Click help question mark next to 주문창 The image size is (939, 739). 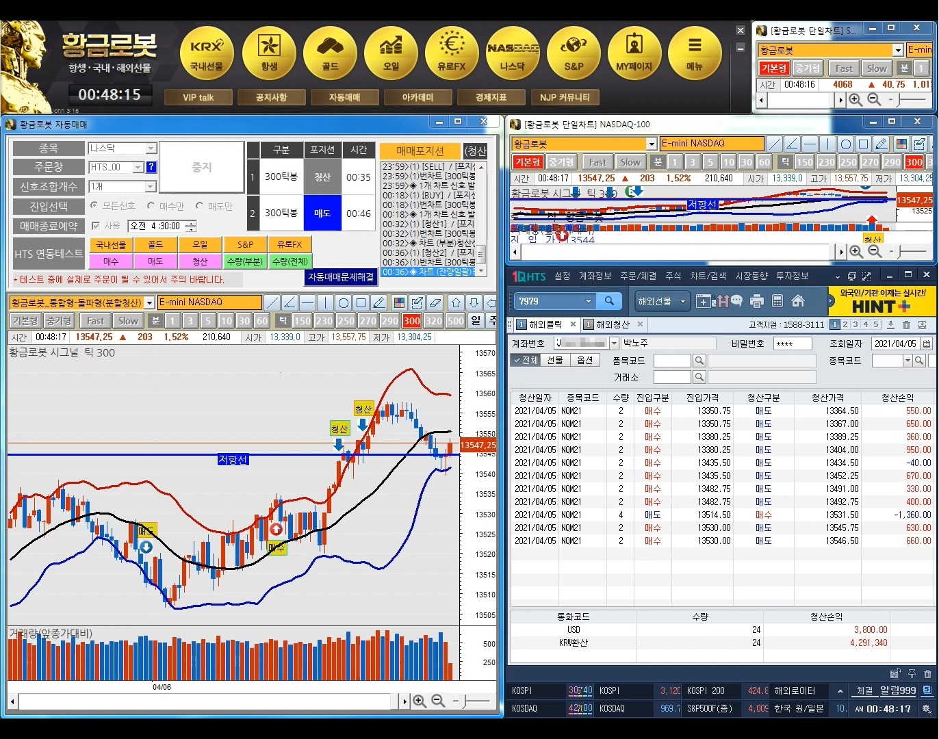click(x=151, y=167)
